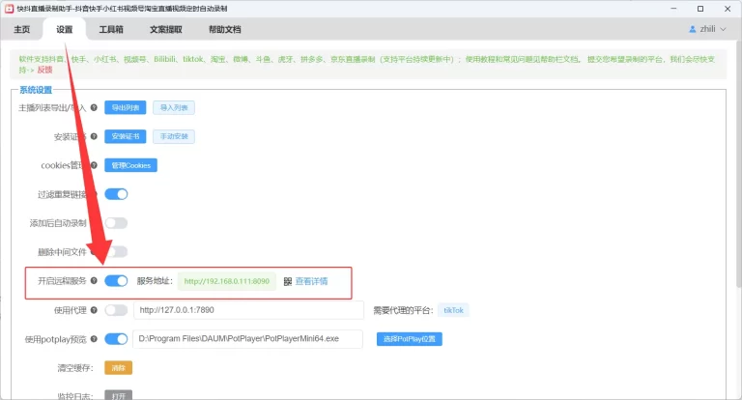The image size is (742, 400).
Task: Click the 反馈 feedback link
Action: (45, 70)
